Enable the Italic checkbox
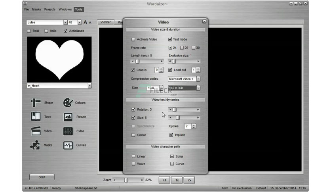Image resolution: width=331 pixels, height=192 pixels. pos(46,31)
